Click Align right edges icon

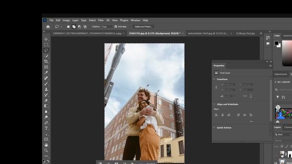click(229, 115)
